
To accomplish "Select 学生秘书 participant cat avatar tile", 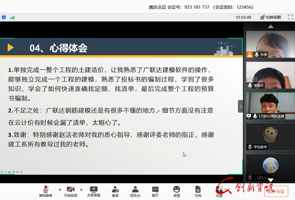I will click(270, 137).
